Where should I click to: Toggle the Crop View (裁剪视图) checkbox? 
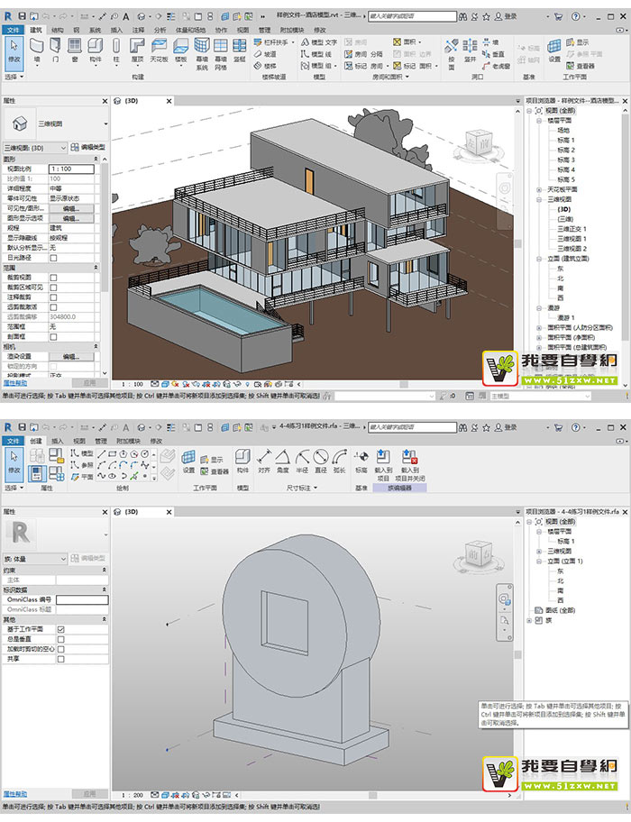tap(53, 278)
